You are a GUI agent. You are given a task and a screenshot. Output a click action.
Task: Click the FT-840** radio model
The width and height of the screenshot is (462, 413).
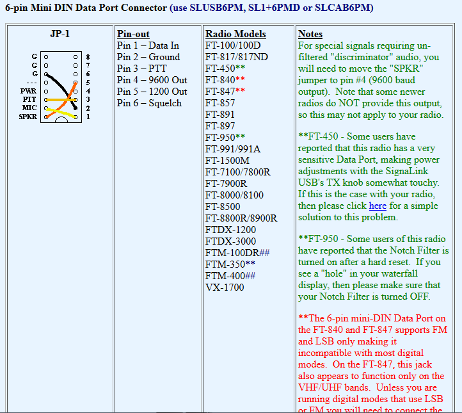click(x=225, y=80)
